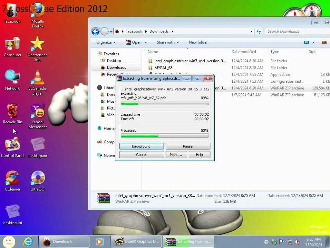Viewport: 330px width, 248px height.
Task: Click the 89% file progress bar
Action: (x=165, y=103)
